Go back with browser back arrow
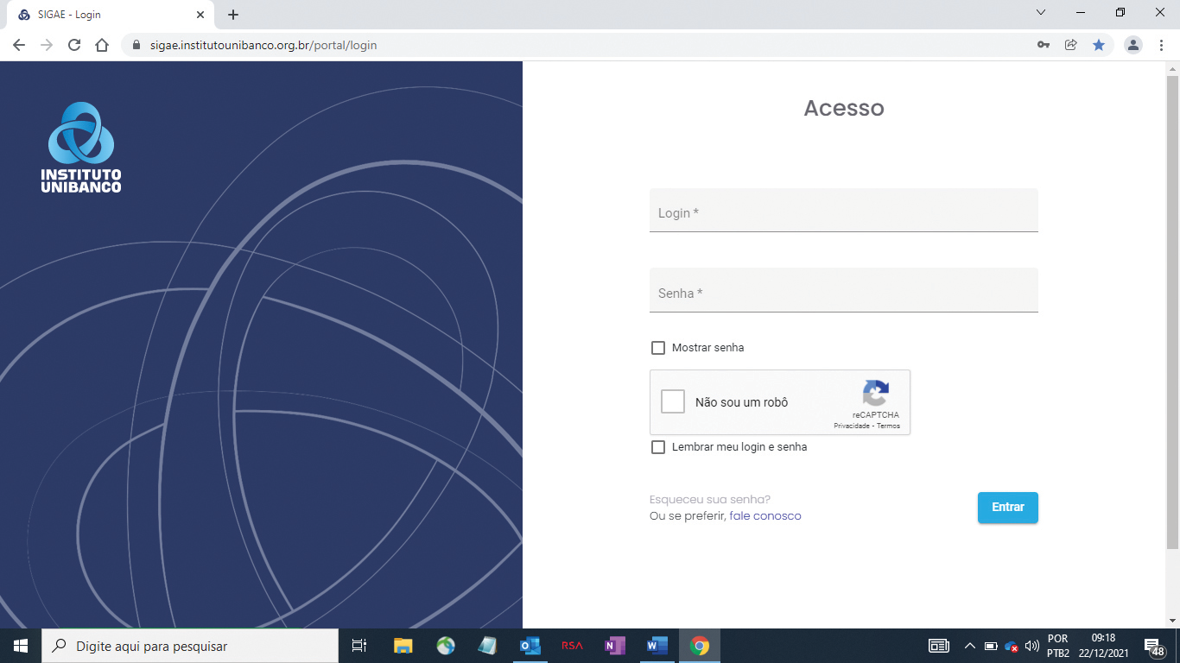1180x663 pixels. tap(19, 45)
